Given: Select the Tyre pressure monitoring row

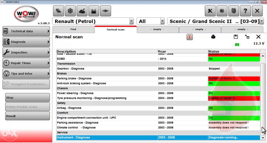Looking at the screenshot, I should pos(158,98).
